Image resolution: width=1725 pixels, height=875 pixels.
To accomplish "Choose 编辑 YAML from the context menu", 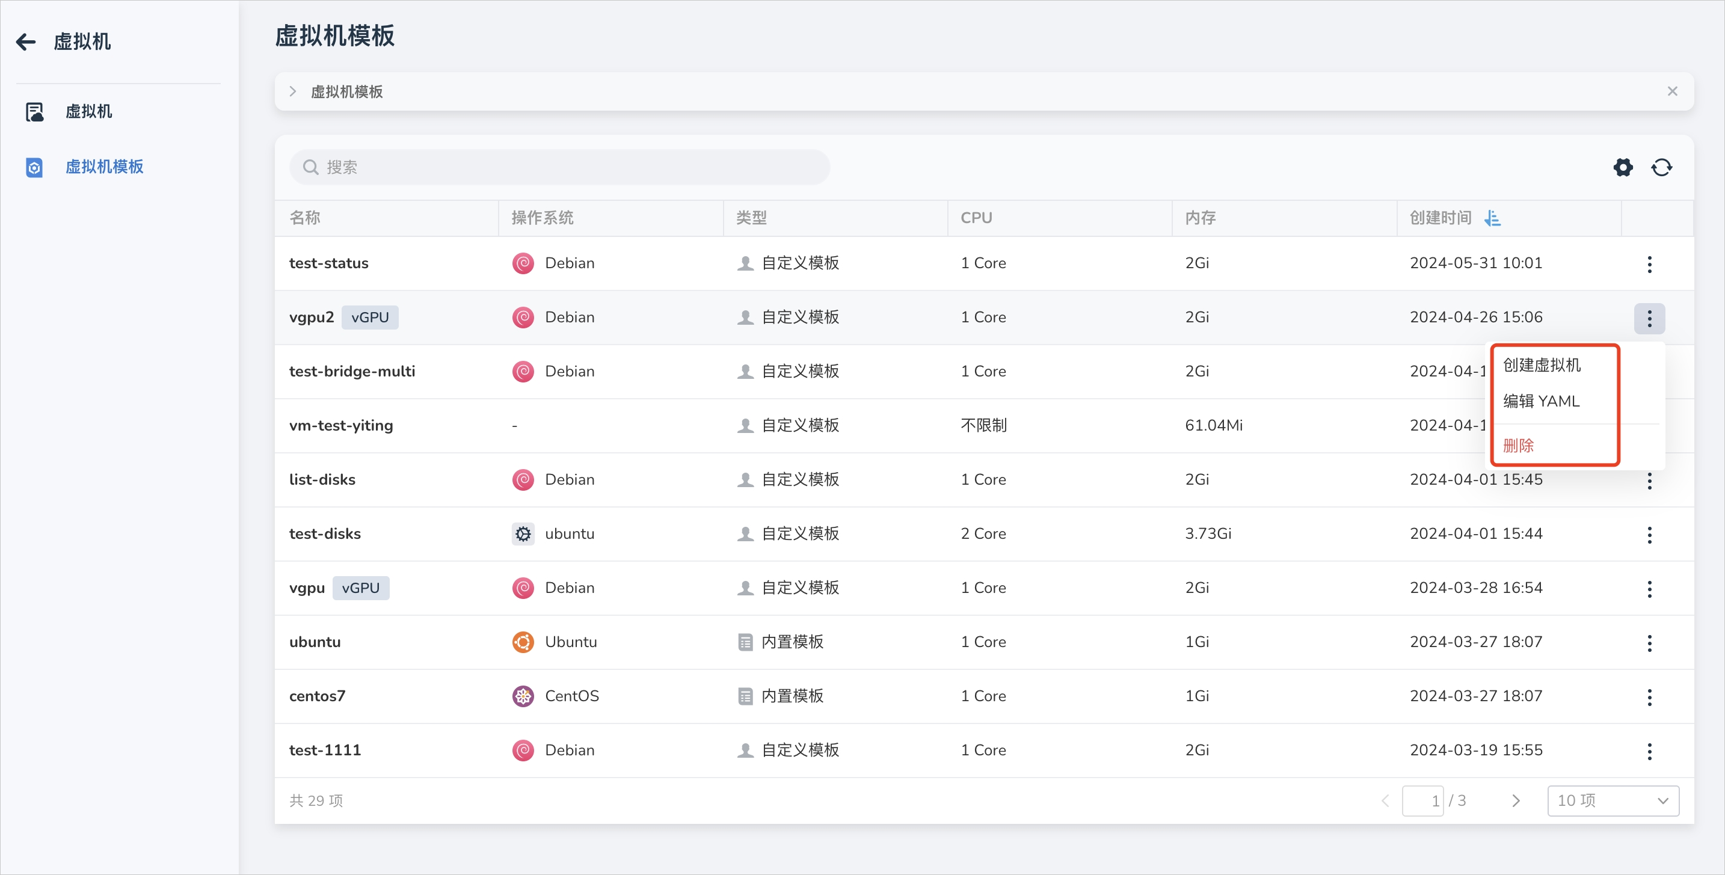I will [x=1541, y=401].
